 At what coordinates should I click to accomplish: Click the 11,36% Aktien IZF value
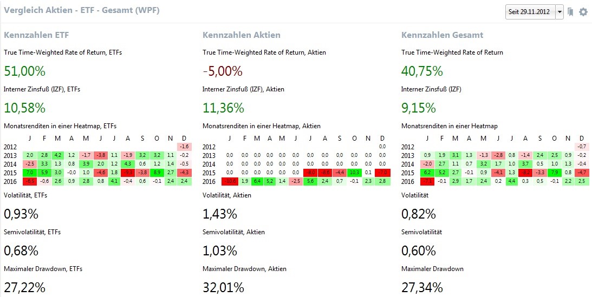(x=223, y=108)
